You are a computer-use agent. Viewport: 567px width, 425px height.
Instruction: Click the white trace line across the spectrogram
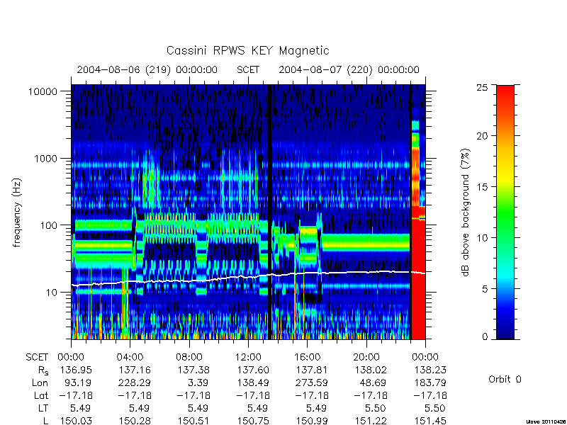pyautogui.click(x=248, y=277)
